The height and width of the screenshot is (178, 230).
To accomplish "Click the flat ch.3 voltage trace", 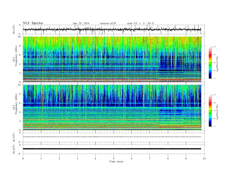I will (x=112, y=137).
